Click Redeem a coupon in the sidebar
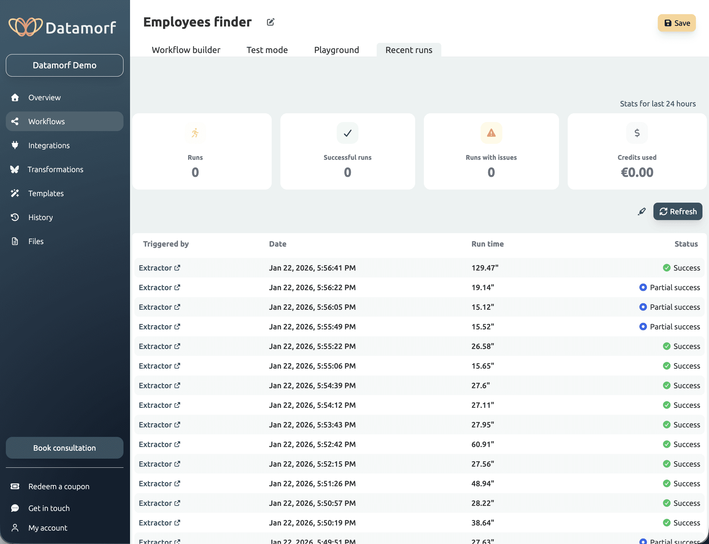 (58, 486)
